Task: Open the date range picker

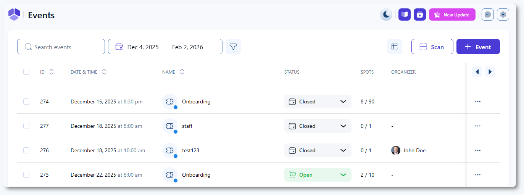Action: [x=165, y=47]
